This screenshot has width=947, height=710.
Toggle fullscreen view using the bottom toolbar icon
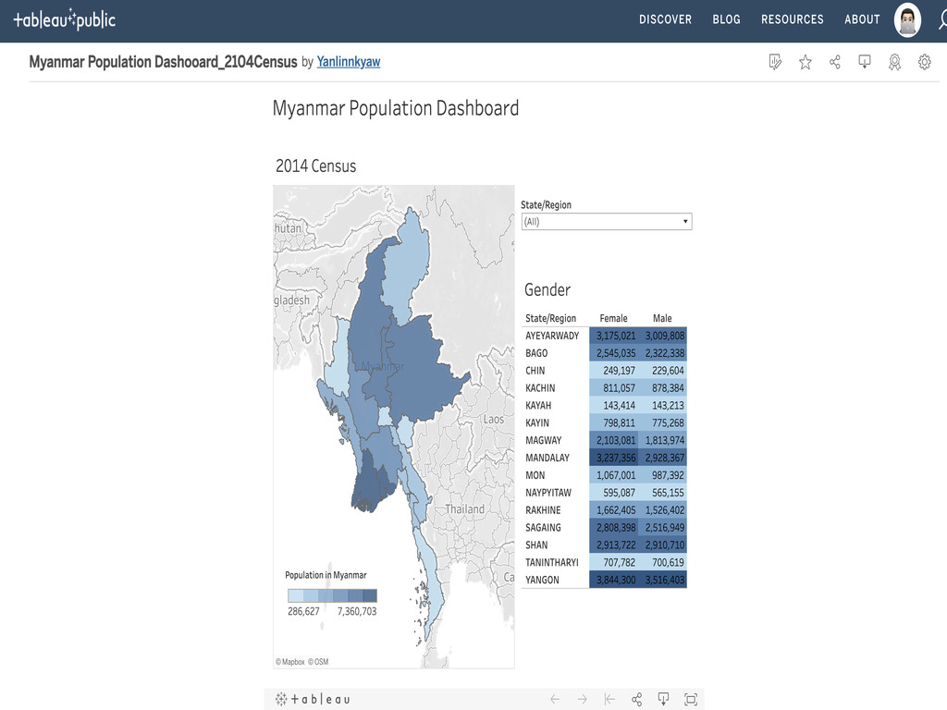pyautogui.click(x=690, y=699)
